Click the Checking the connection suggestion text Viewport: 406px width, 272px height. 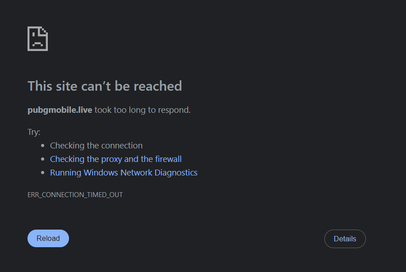[96, 146]
